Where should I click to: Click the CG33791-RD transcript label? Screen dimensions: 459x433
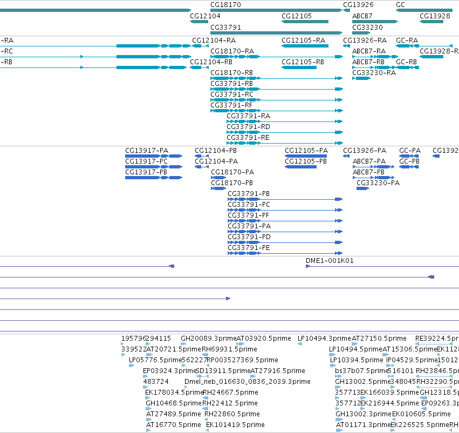click(248, 127)
